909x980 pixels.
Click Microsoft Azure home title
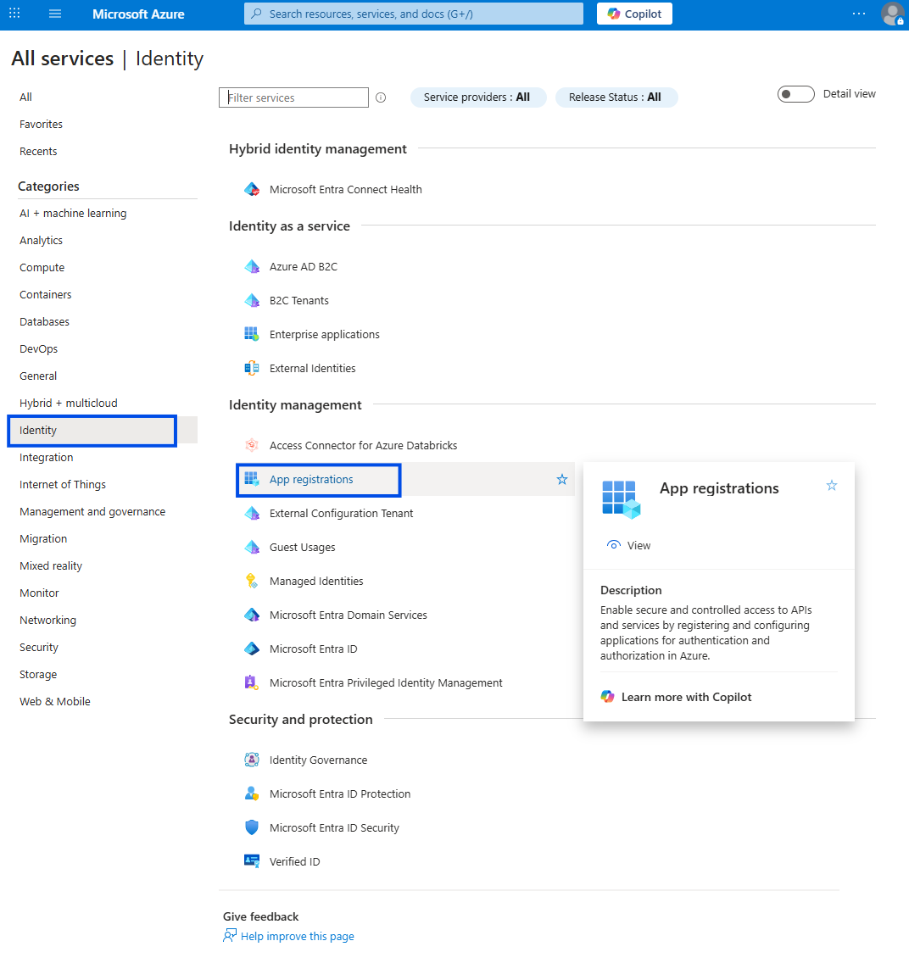pyautogui.click(x=138, y=14)
